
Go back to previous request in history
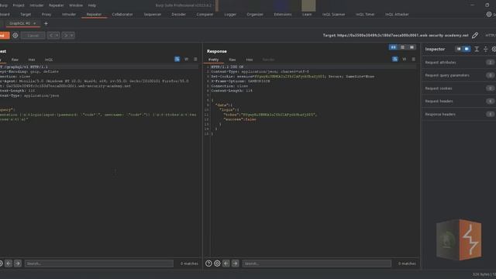tap(51, 36)
